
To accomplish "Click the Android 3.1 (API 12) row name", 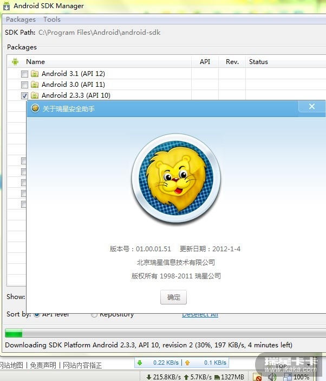I will coord(73,74).
